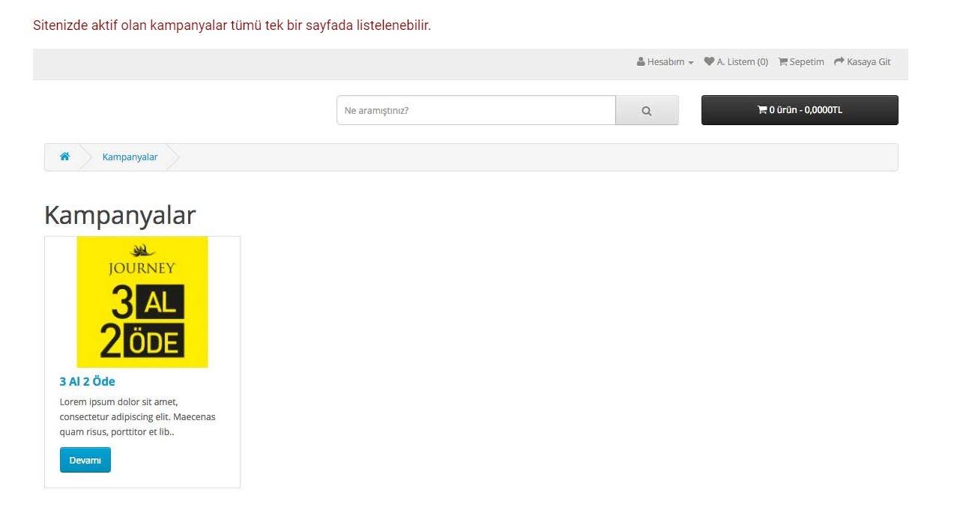Open the '3 AL 2 ÖDE' campaign image
Viewport: 972px width, 519px height.
pyautogui.click(x=142, y=302)
